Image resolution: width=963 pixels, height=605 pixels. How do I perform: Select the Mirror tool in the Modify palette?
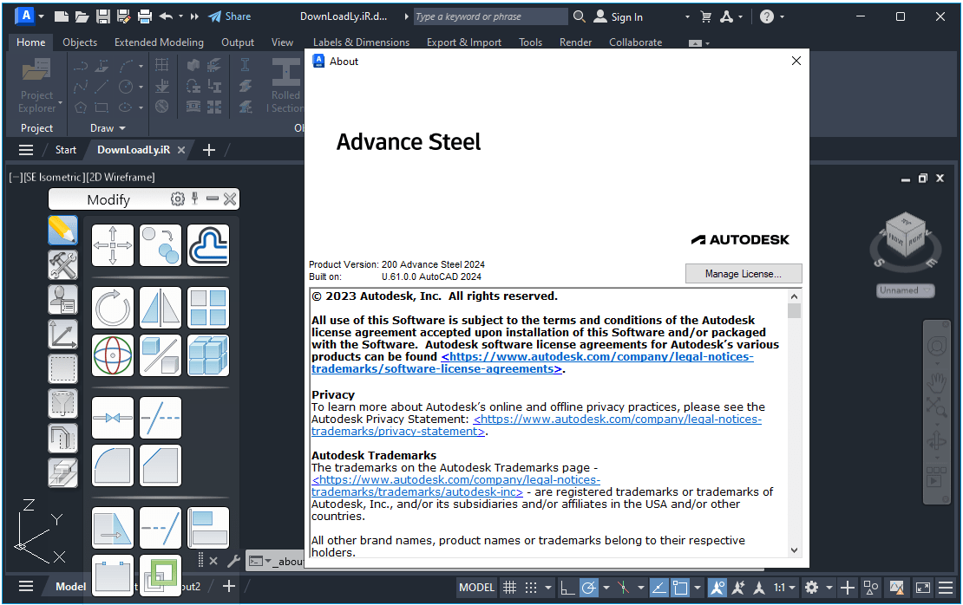(160, 308)
